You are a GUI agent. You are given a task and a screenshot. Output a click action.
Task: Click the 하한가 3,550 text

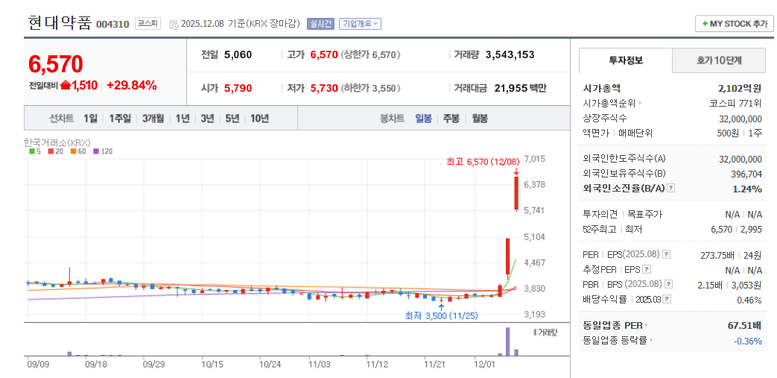click(x=372, y=88)
